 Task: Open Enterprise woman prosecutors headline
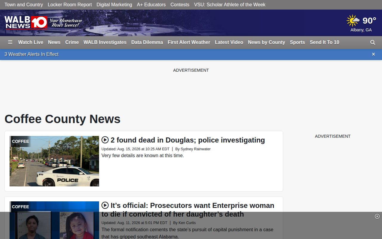[x=188, y=210]
